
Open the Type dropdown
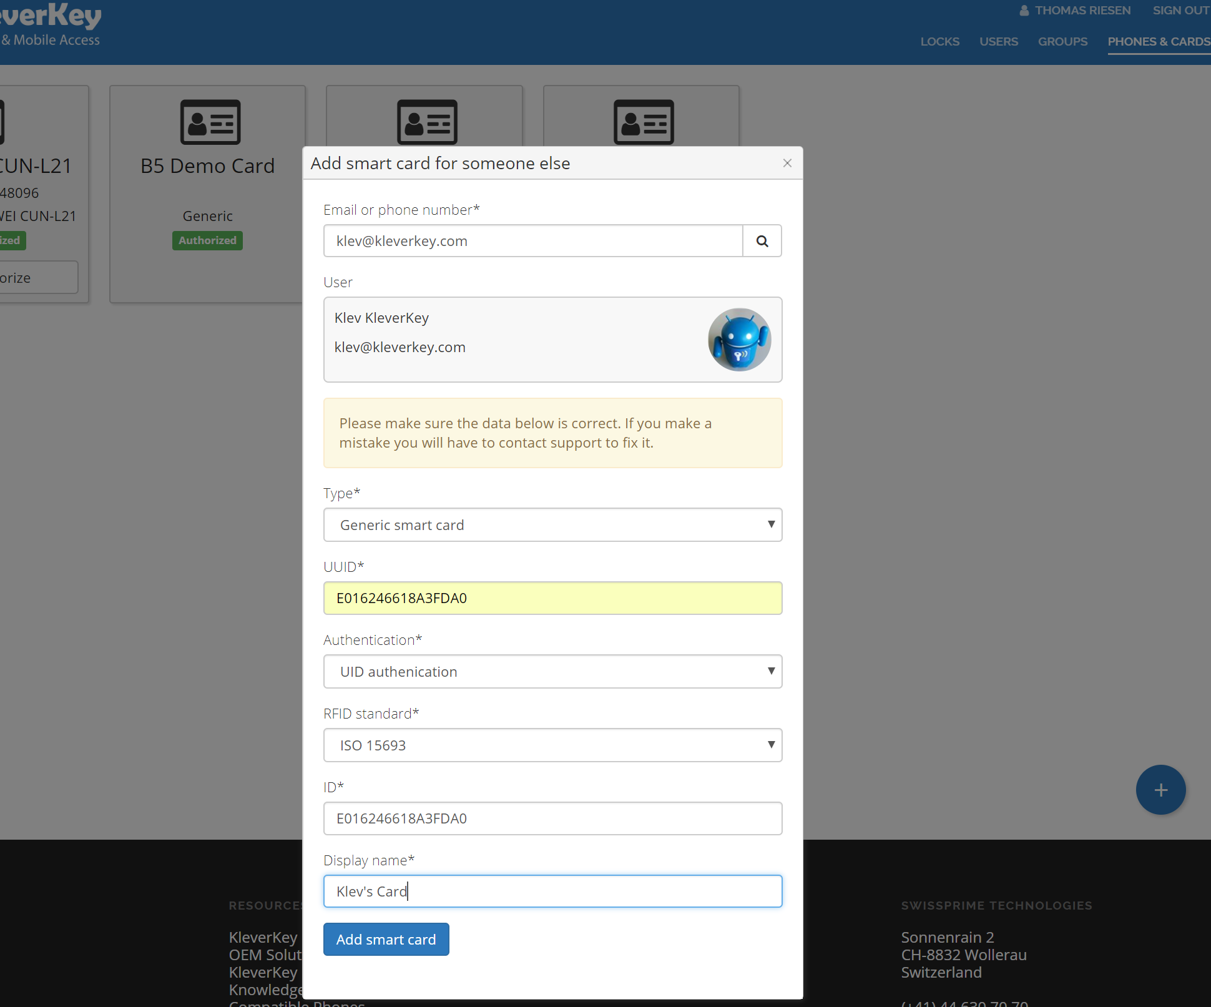(x=552, y=525)
